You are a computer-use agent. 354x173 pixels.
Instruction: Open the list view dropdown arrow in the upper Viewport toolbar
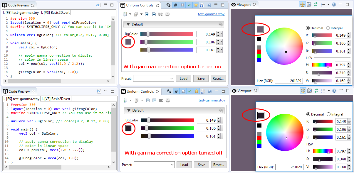tap(329, 5)
